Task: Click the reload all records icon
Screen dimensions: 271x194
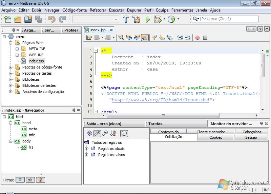Action: (x=89, y=133)
